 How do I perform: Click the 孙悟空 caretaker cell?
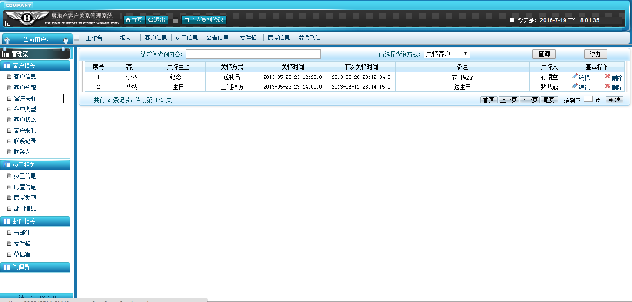549,77
